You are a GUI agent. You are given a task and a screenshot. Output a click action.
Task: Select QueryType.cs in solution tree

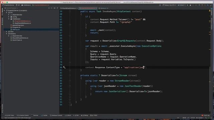point(17,40)
